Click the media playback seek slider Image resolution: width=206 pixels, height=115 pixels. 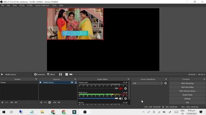tap(128, 74)
